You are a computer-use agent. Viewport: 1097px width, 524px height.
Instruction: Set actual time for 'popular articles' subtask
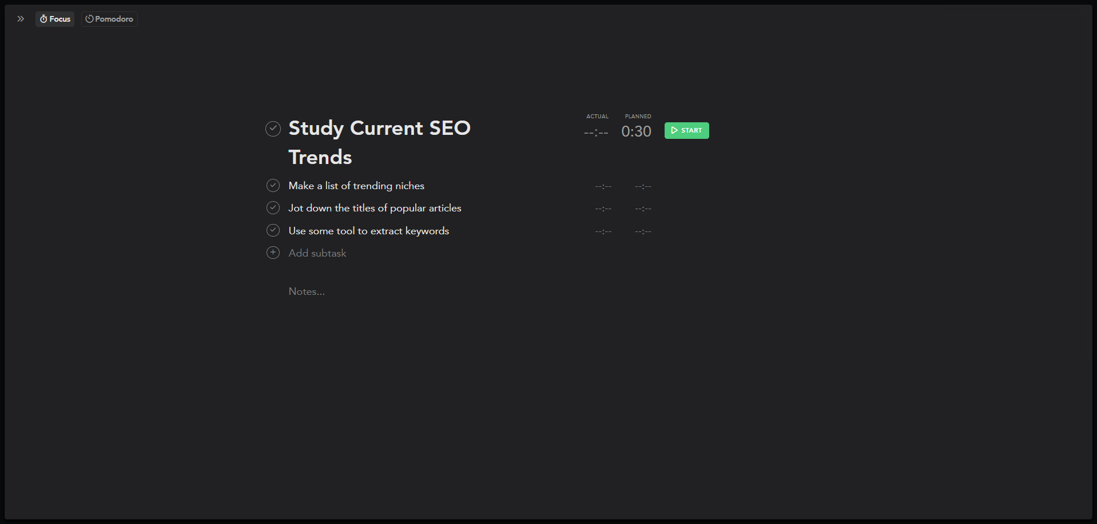click(603, 209)
